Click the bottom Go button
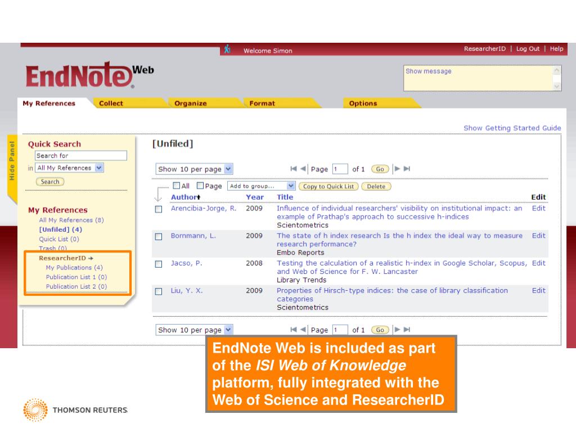The height and width of the screenshot is (432, 576). coord(380,330)
